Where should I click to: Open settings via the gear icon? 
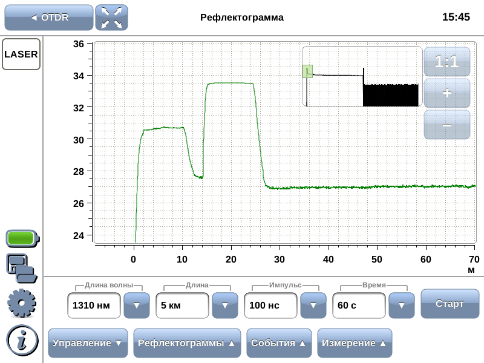point(22,303)
